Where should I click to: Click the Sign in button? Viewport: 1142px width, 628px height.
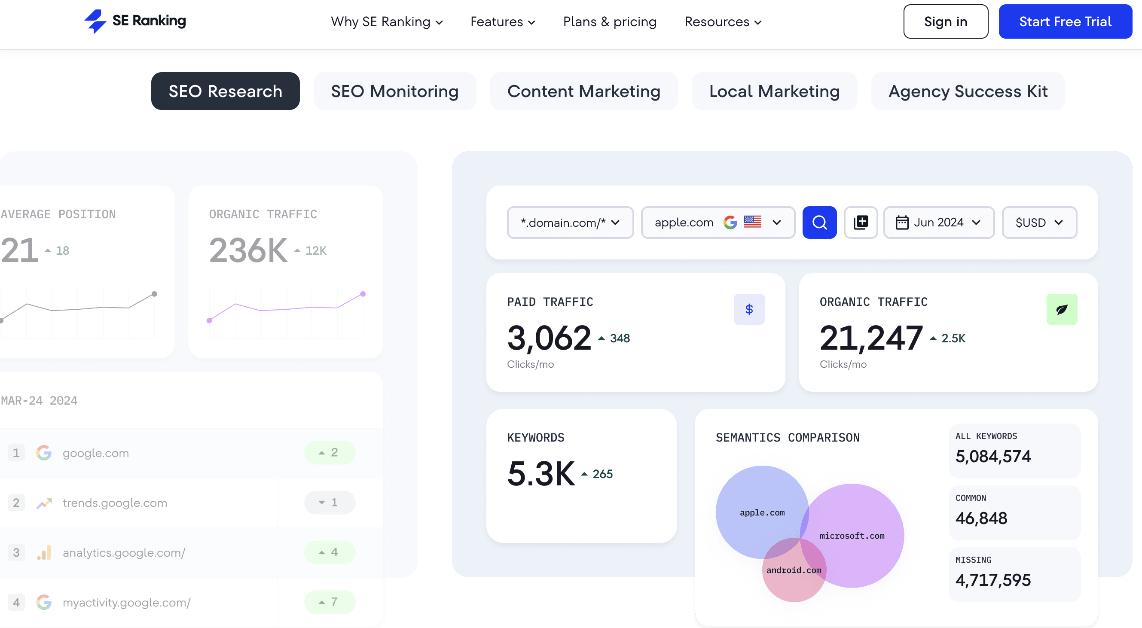tap(946, 22)
